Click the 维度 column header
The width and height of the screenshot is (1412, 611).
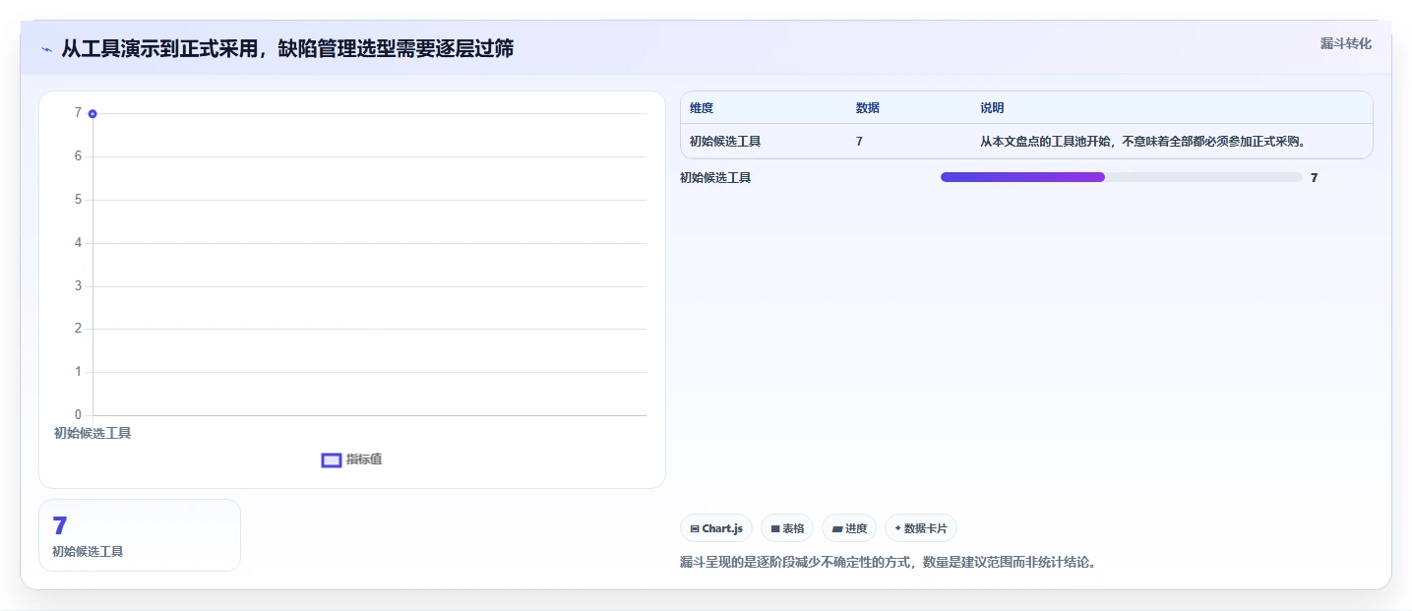(702, 108)
